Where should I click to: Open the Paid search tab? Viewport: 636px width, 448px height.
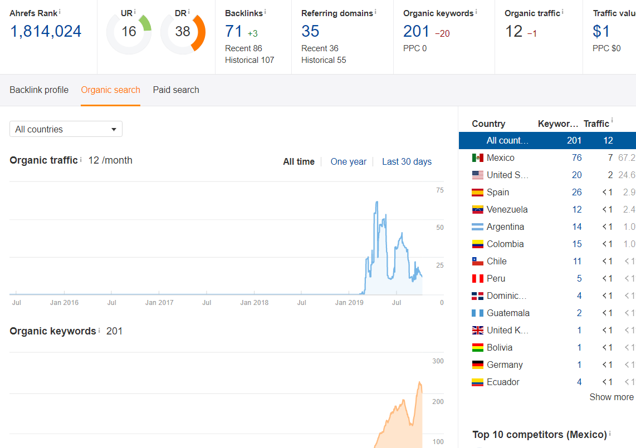(x=176, y=90)
